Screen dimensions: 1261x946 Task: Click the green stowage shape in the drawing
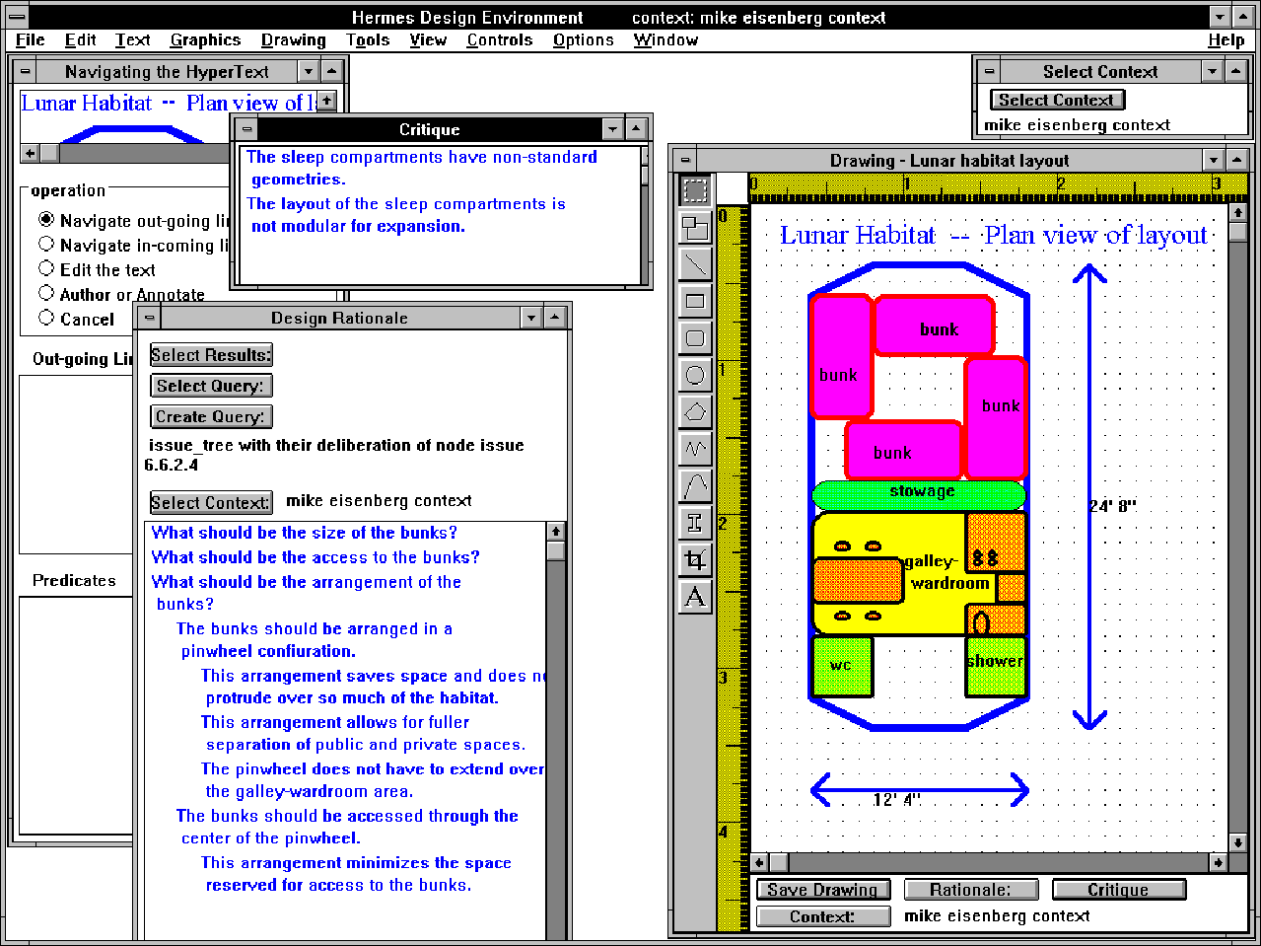tap(919, 495)
